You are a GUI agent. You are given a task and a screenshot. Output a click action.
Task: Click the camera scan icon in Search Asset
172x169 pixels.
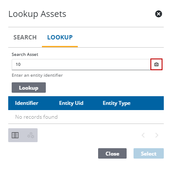click(156, 64)
